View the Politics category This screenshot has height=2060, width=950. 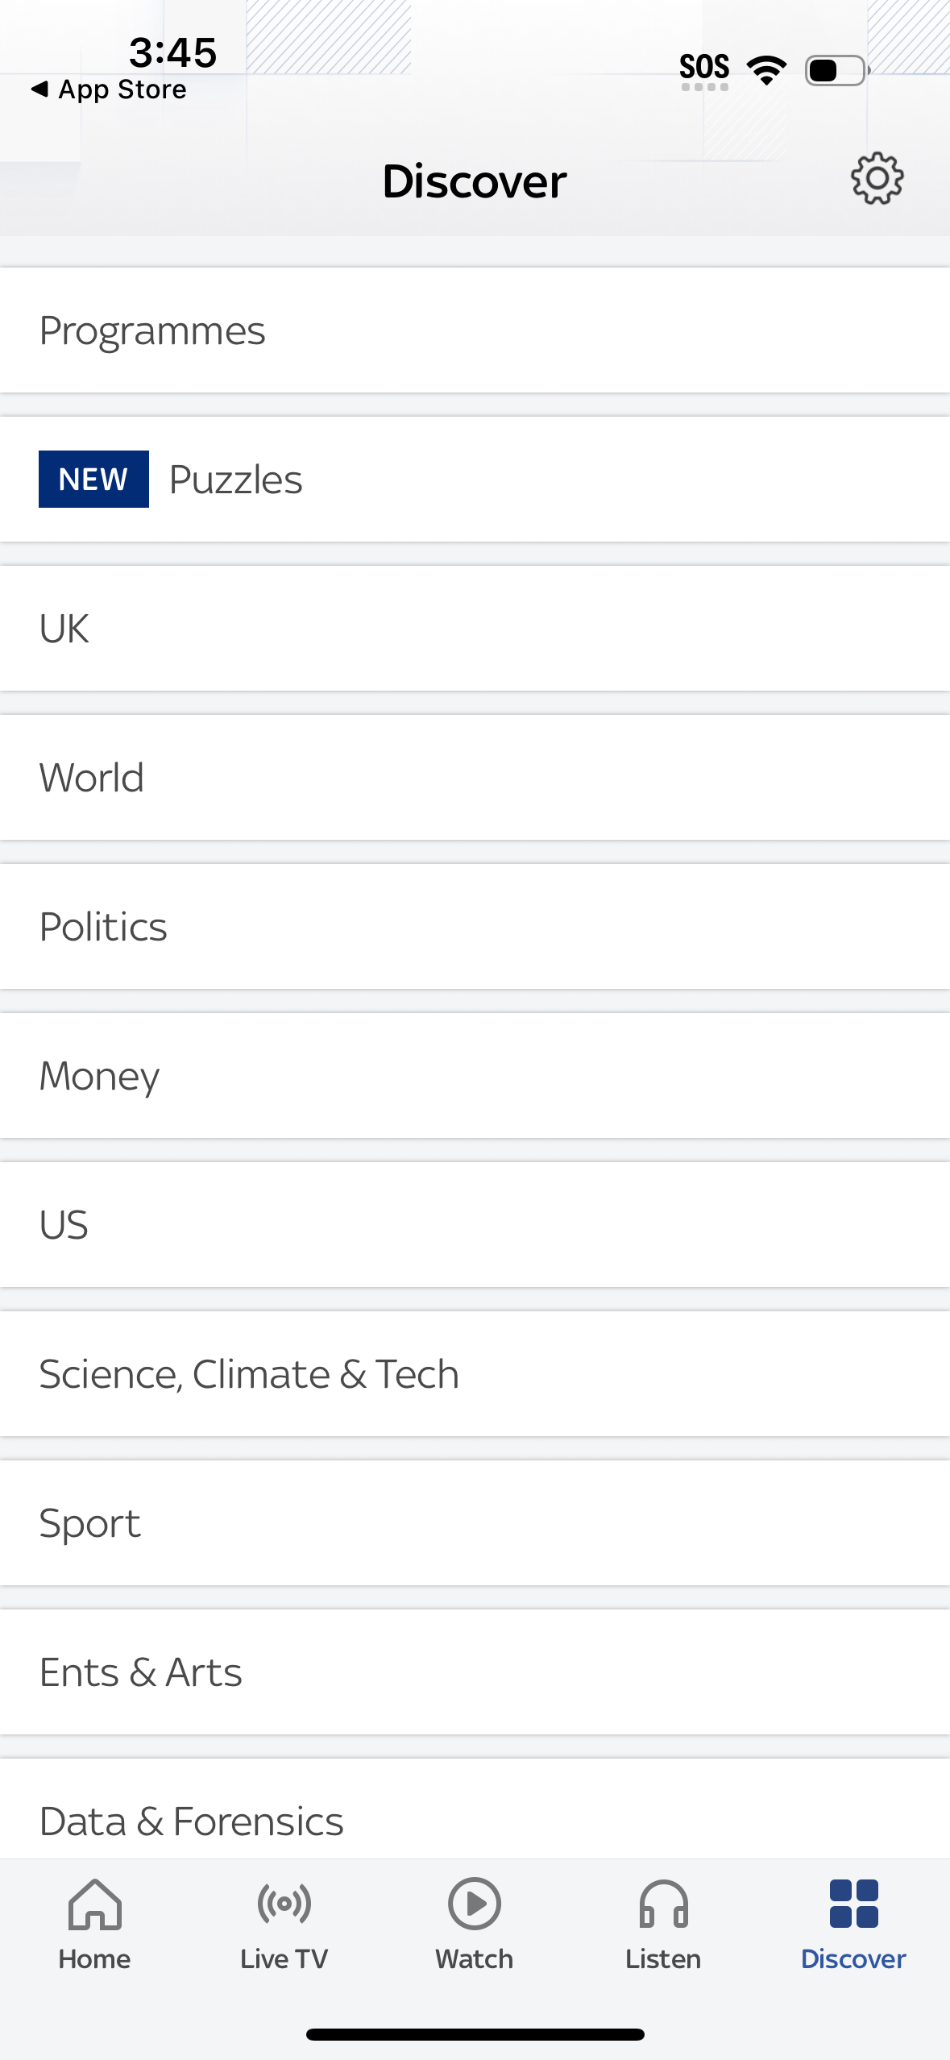[475, 925]
